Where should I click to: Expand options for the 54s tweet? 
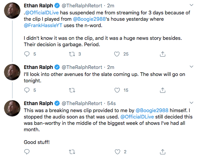[x=191, y=103]
